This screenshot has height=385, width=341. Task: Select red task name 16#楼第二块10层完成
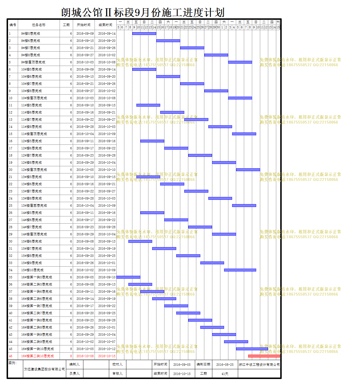click(x=38, y=356)
